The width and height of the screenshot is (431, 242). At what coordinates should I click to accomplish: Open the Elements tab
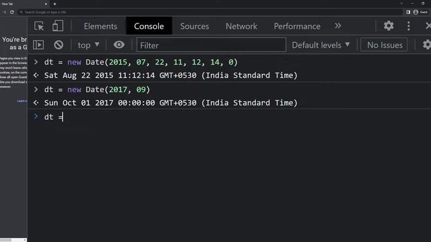[100, 26]
